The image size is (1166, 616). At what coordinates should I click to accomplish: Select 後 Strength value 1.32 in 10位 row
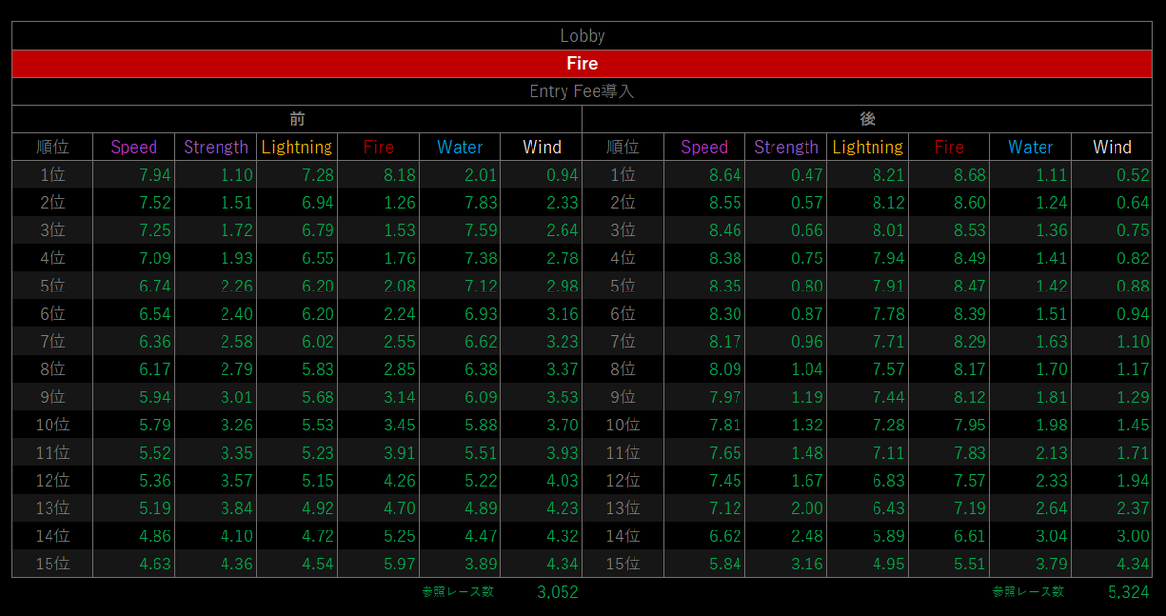coord(806,425)
